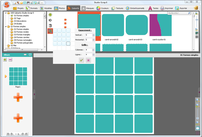Select 03 Décorations in the tree
This screenshot has height=137, width=202.
(x=20, y=21)
